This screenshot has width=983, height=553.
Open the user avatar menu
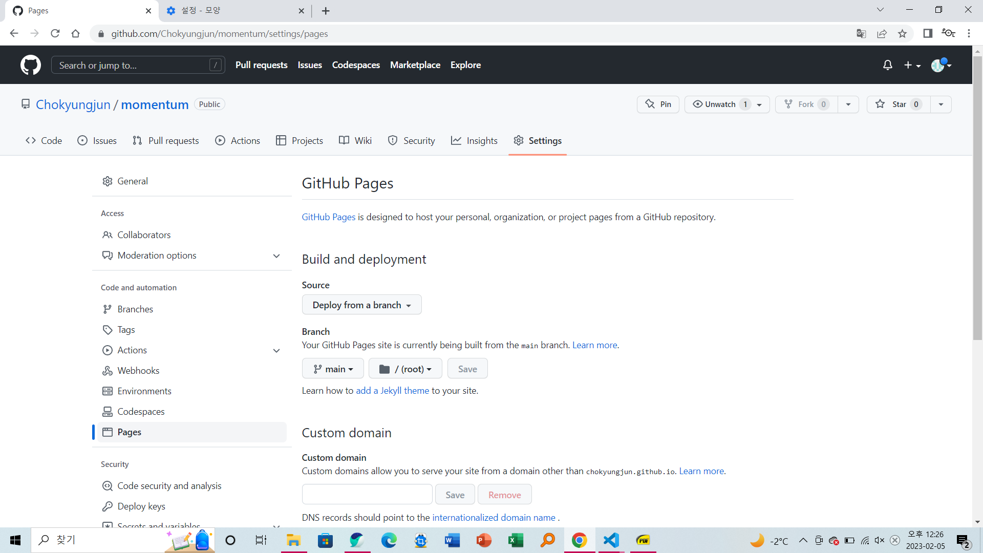pos(941,65)
